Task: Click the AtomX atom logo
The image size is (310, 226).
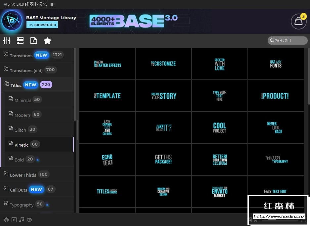Action: pos(12,21)
